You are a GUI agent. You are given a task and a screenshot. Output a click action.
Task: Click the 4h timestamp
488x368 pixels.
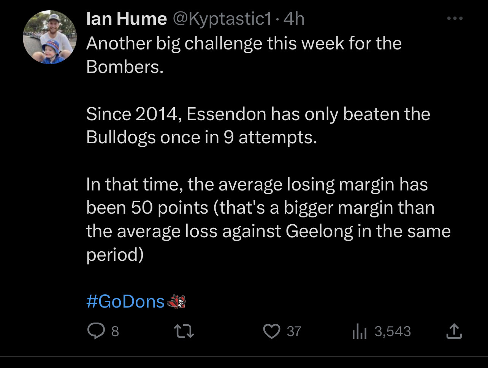coord(294,19)
